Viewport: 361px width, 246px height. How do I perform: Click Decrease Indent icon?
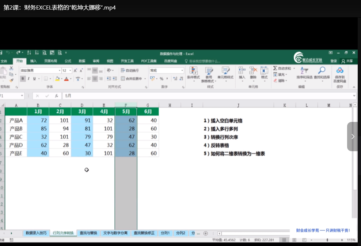109,79
